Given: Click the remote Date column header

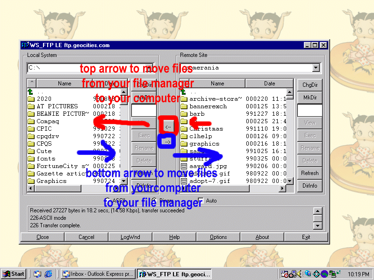Looking at the screenshot, I should [x=269, y=84].
